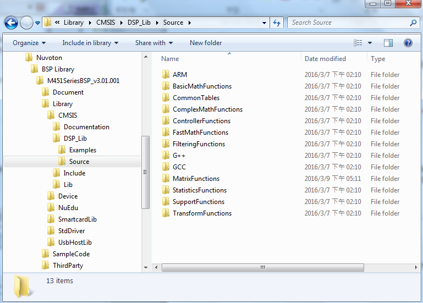Sort by the Type column header
Image resolution: width=423 pixels, height=303 pixels.
pyautogui.click(x=378, y=59)
